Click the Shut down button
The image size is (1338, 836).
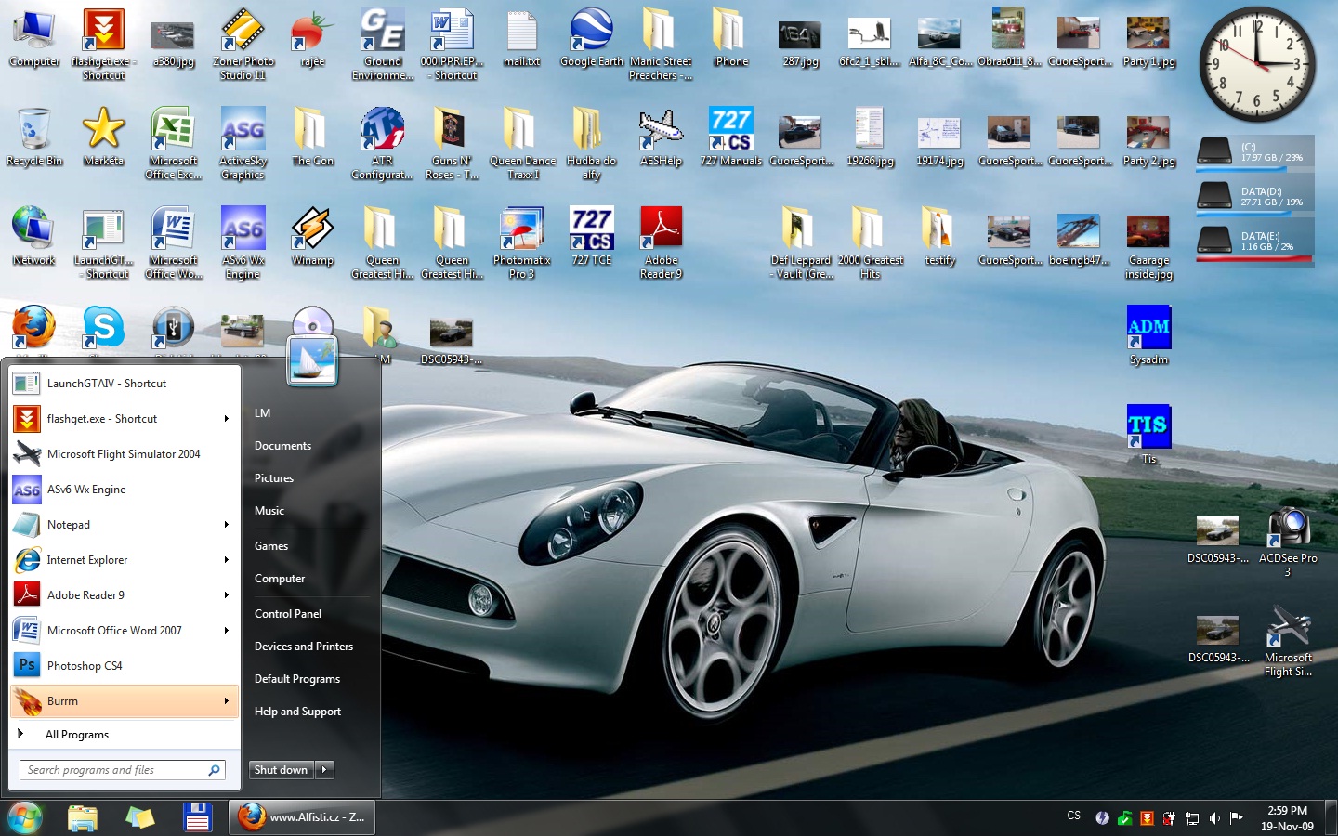pyautogui.click(x=281, y=770)
